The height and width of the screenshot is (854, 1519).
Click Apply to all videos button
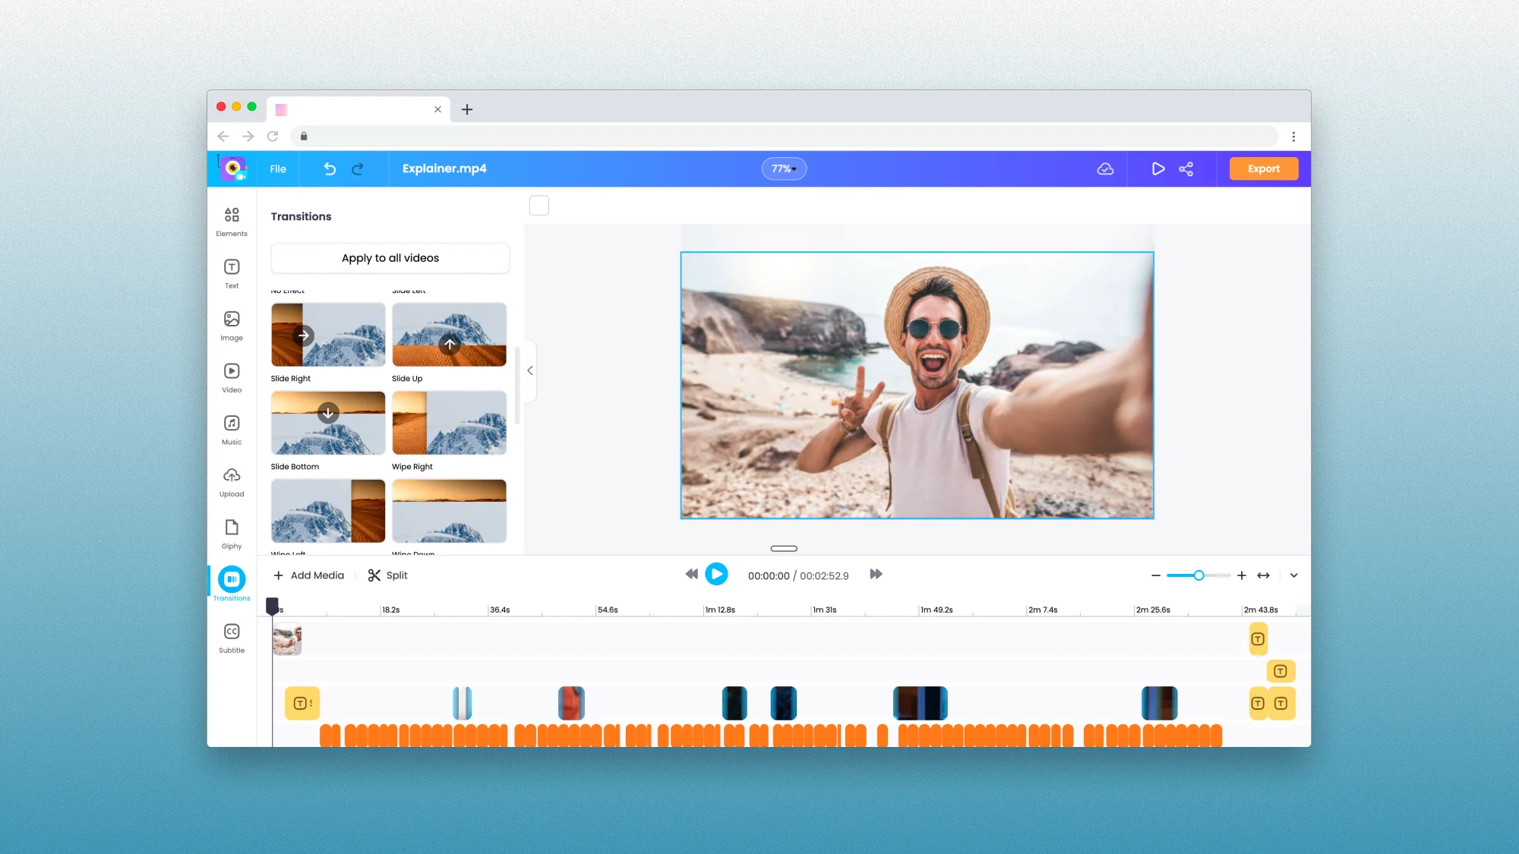tap(390, 258)
